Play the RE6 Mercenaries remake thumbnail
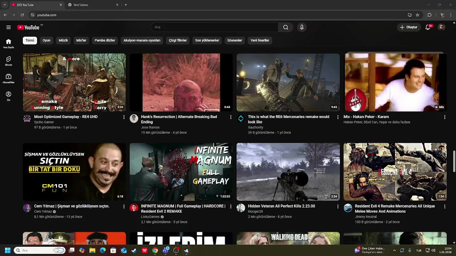Screen dimensions: 456x256 pos(288,82)
